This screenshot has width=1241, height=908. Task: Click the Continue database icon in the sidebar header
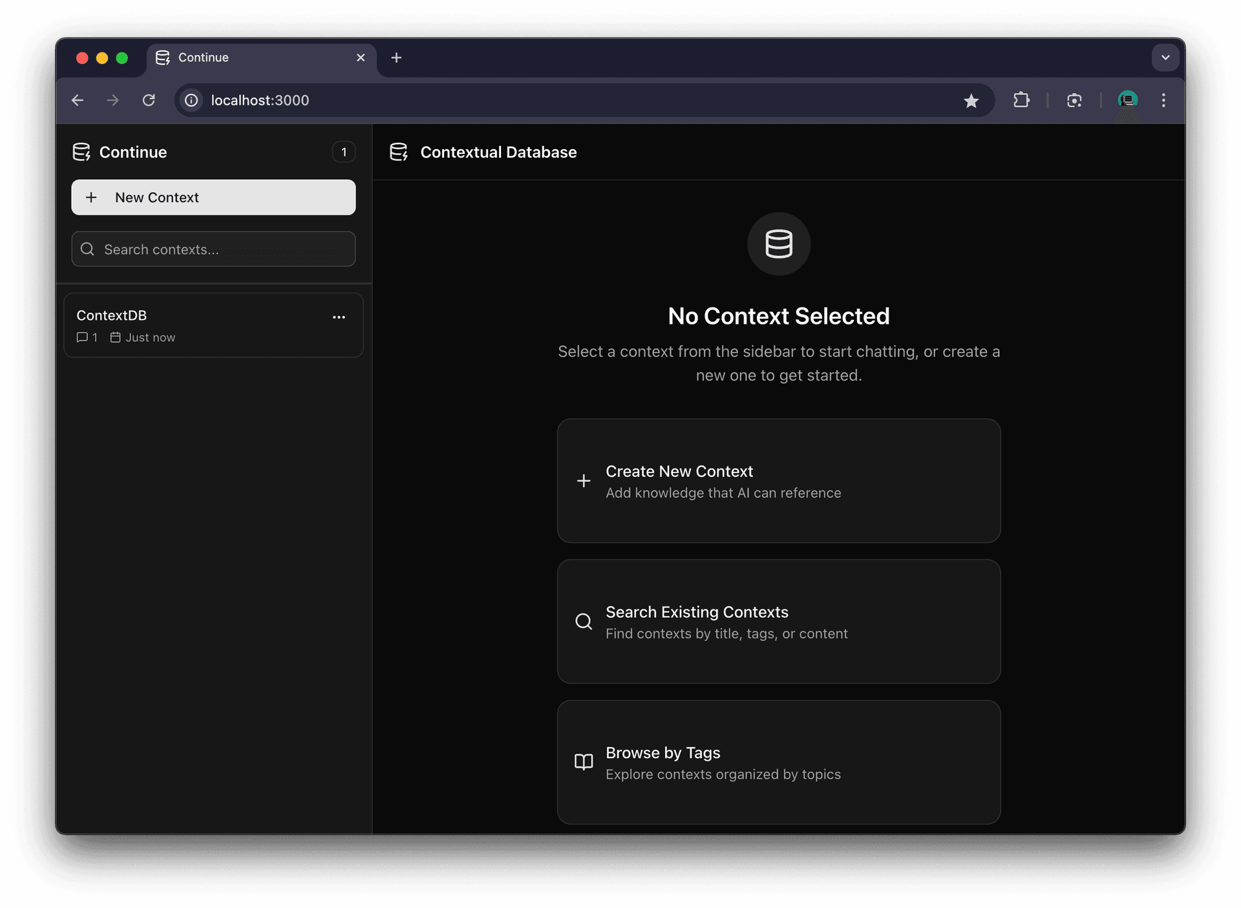[81, 152]
